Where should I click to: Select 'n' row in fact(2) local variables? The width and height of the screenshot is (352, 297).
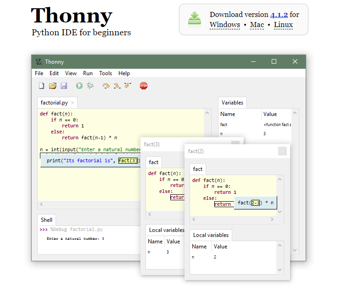tap(234, 257)
